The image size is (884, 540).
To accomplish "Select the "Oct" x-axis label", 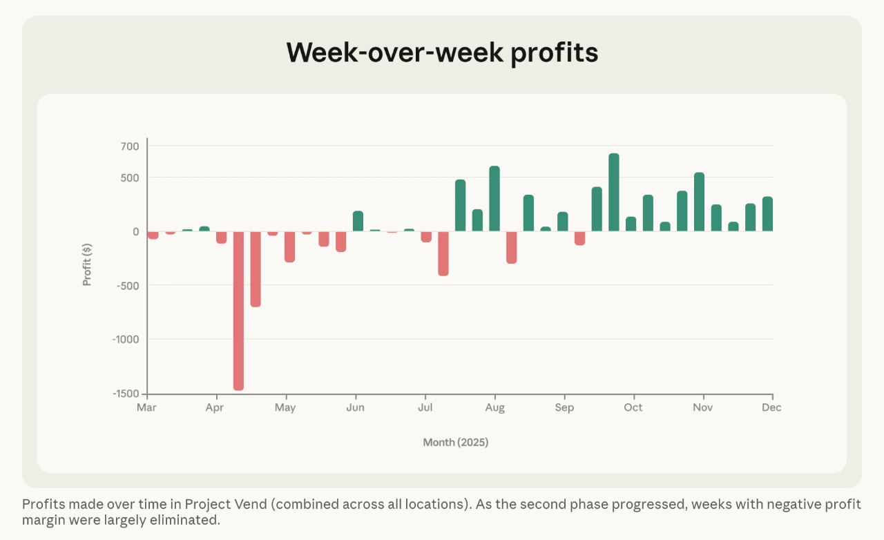I will [633, 408].
